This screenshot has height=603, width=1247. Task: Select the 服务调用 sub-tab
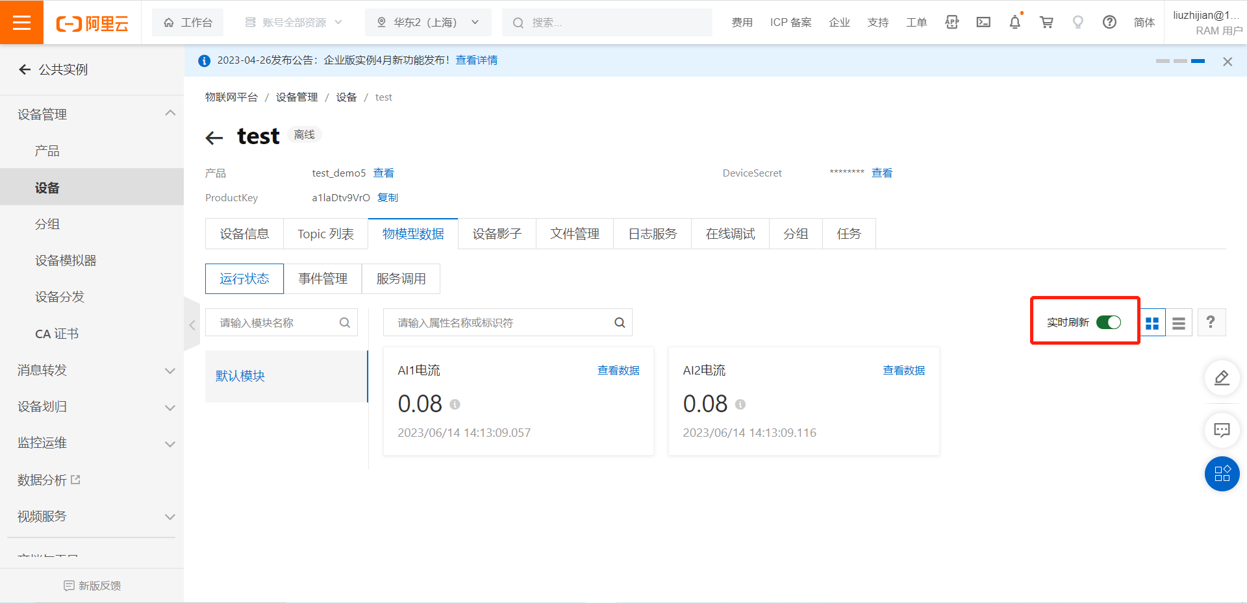(401, 278)
